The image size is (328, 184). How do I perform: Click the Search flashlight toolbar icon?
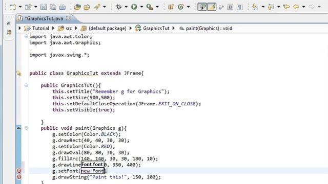[x=97, y=7]
